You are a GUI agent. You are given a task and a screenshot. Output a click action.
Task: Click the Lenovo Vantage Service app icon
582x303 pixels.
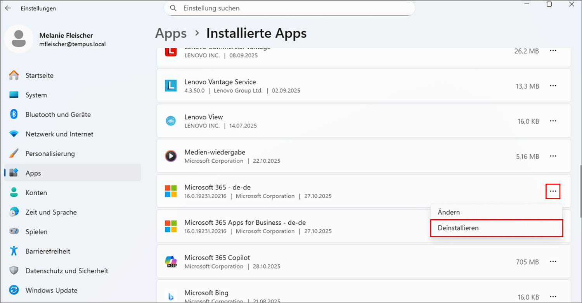[x=171, y=86]
